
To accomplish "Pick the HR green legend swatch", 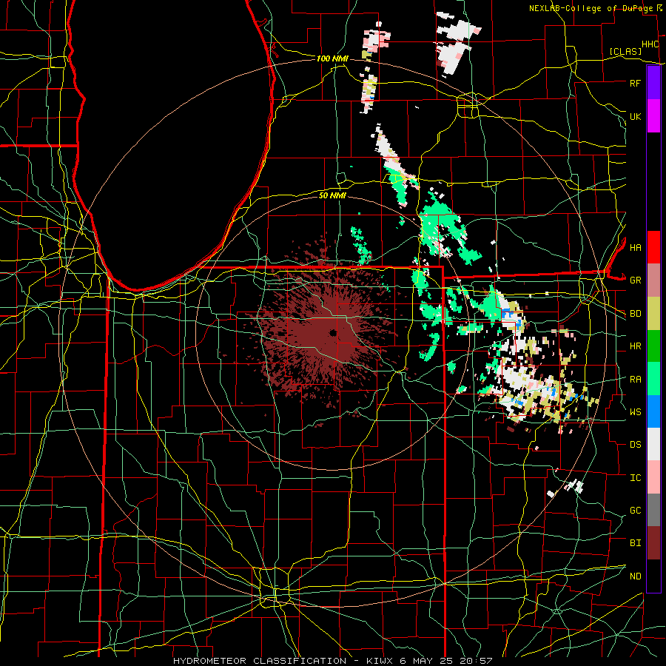I will (653, 346).
